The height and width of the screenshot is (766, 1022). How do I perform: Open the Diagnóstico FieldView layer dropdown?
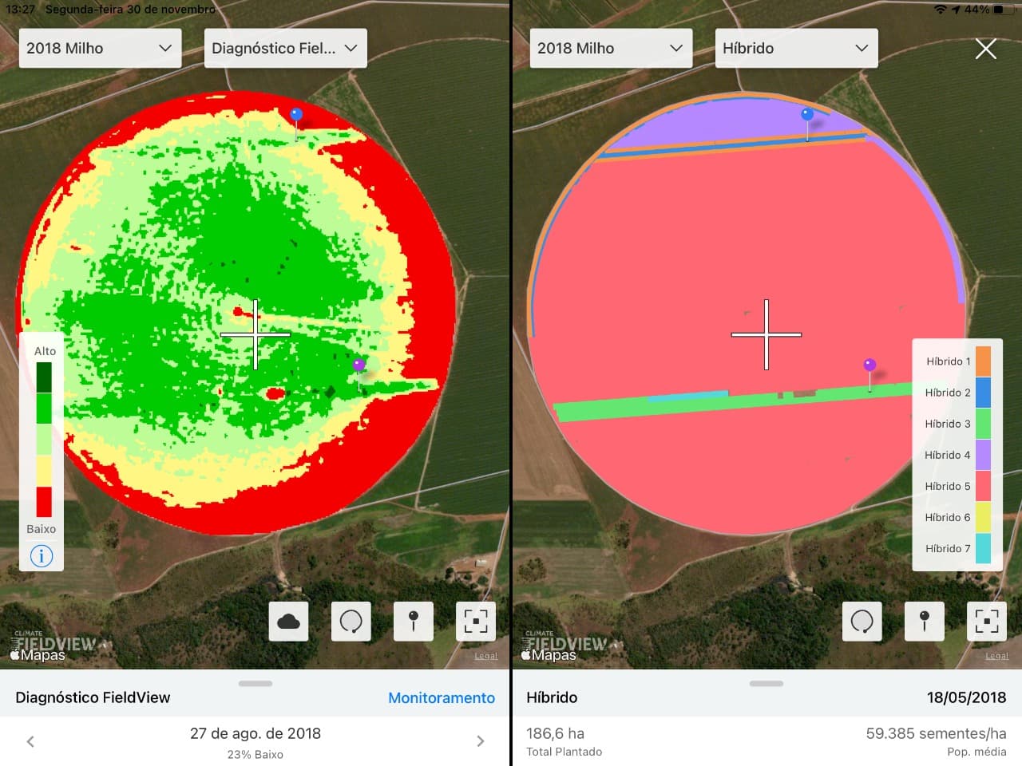click(285, 48)
